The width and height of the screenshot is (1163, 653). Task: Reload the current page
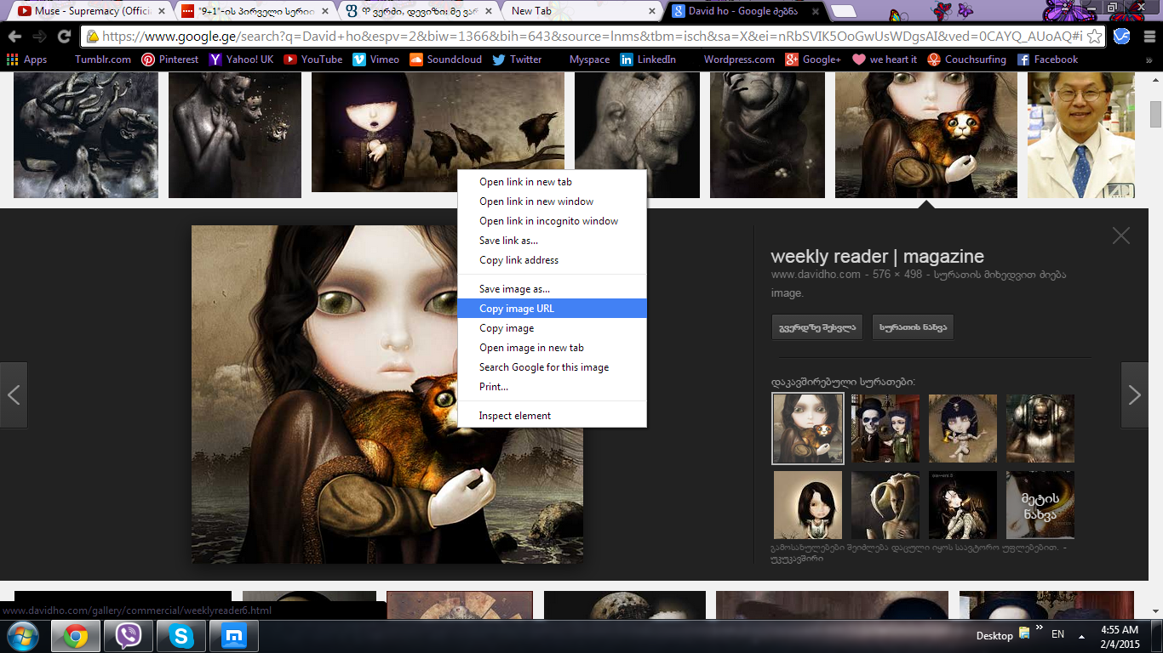(64, 37)
